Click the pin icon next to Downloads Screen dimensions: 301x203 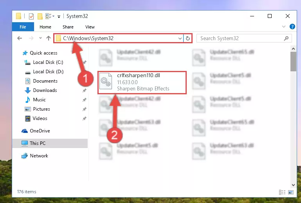[x=84, y=90]
